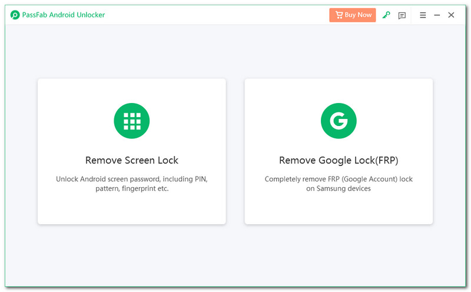Click the Buy Now label text

tap(359, 15)
